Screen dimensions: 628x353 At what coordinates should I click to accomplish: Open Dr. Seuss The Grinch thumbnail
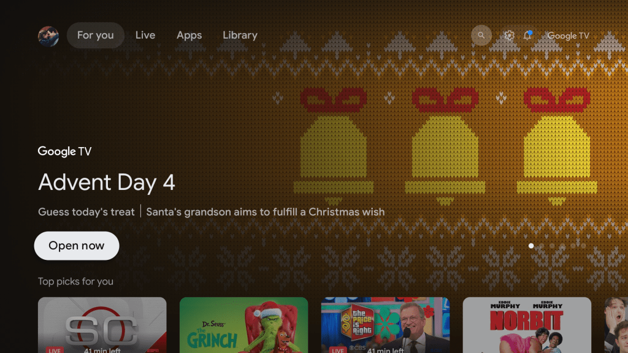(x=243, y=325)
